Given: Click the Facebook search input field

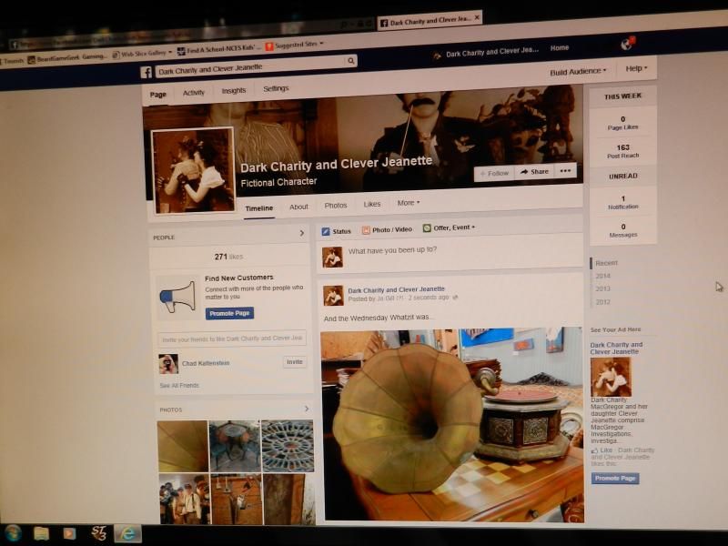Looking at the screenshot, I should point(251,67).
